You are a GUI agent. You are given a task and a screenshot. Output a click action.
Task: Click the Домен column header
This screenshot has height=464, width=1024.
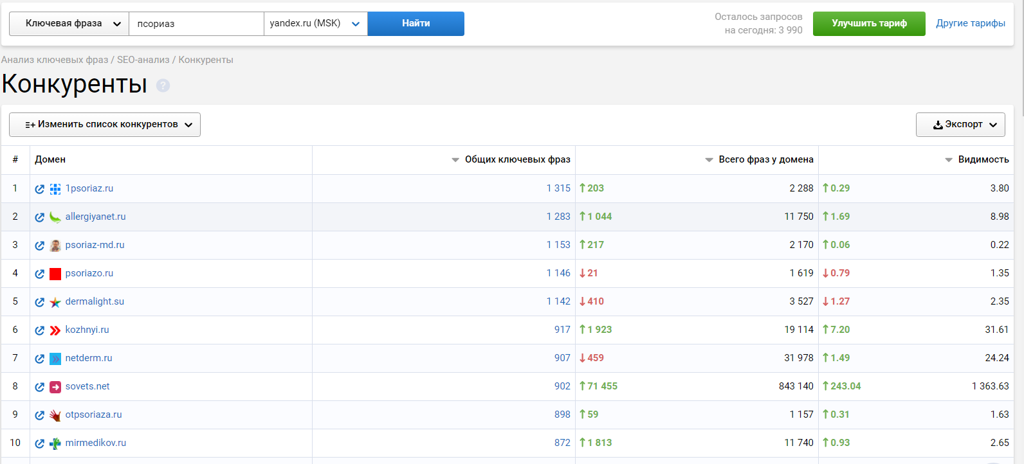click(50, 159)
